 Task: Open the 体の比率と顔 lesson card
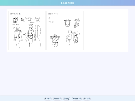pos(27,30)
